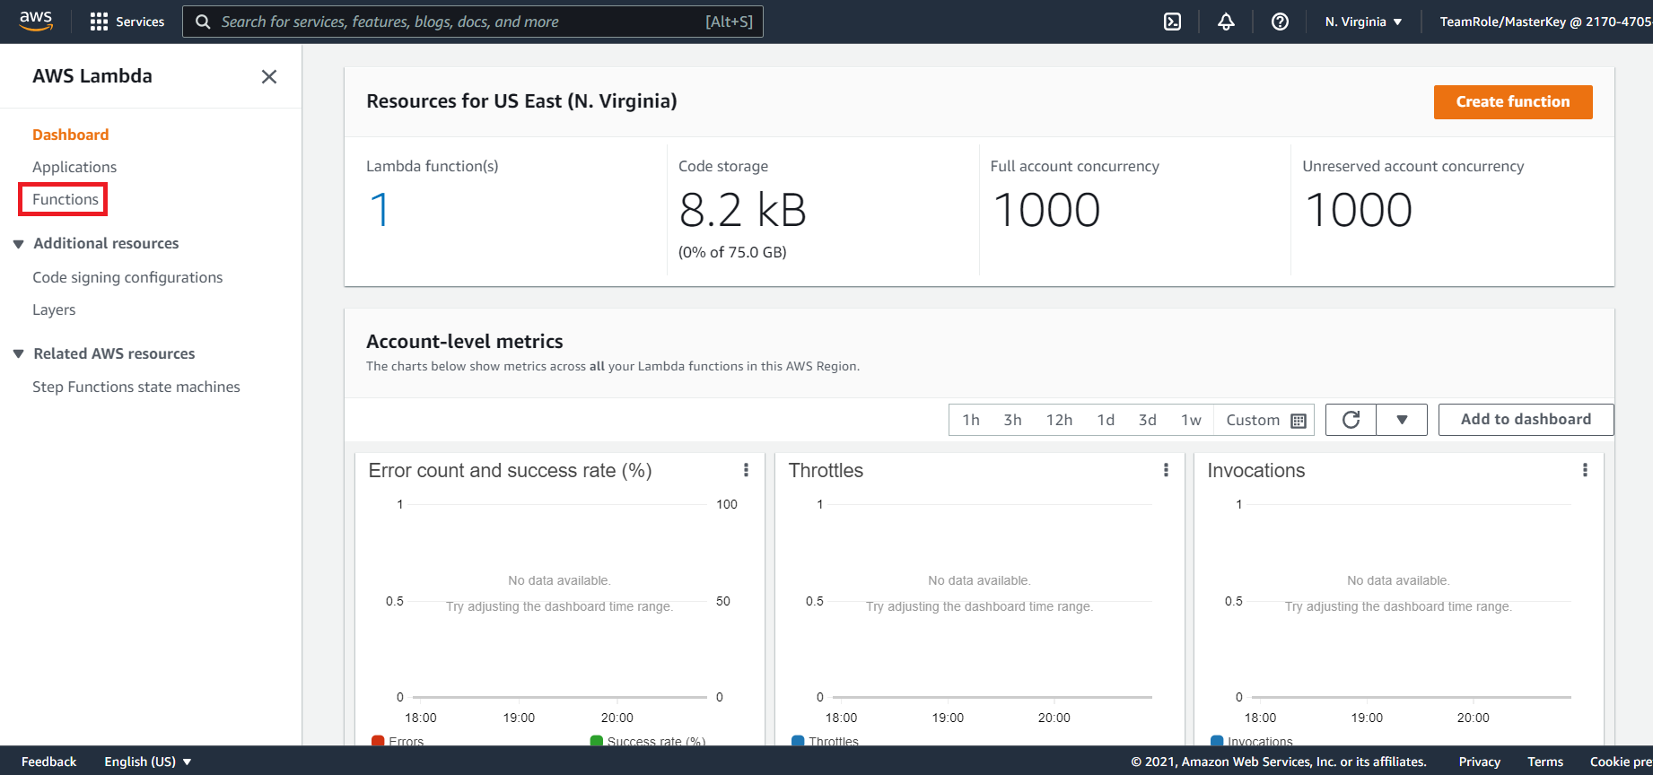The height and width of the screenshot is (775, 1653).
Task: Click the 8.2 kB code storage value
Action: point(743,210)
